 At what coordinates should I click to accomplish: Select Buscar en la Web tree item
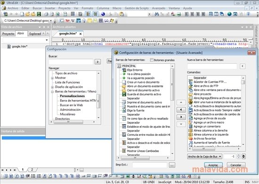pyautogui.click(x=72, y=105)
